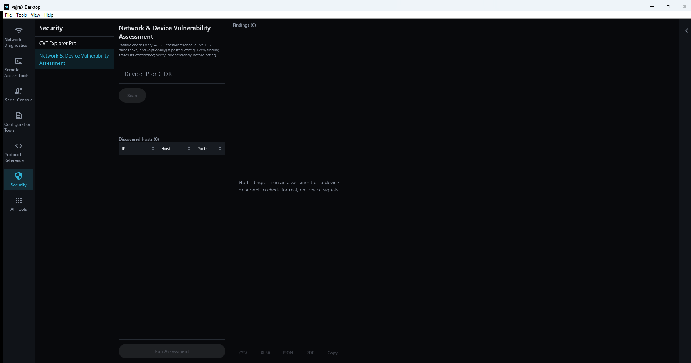691x363 pixels.
Task: Export findings as PDF
Action: point(310,353)
